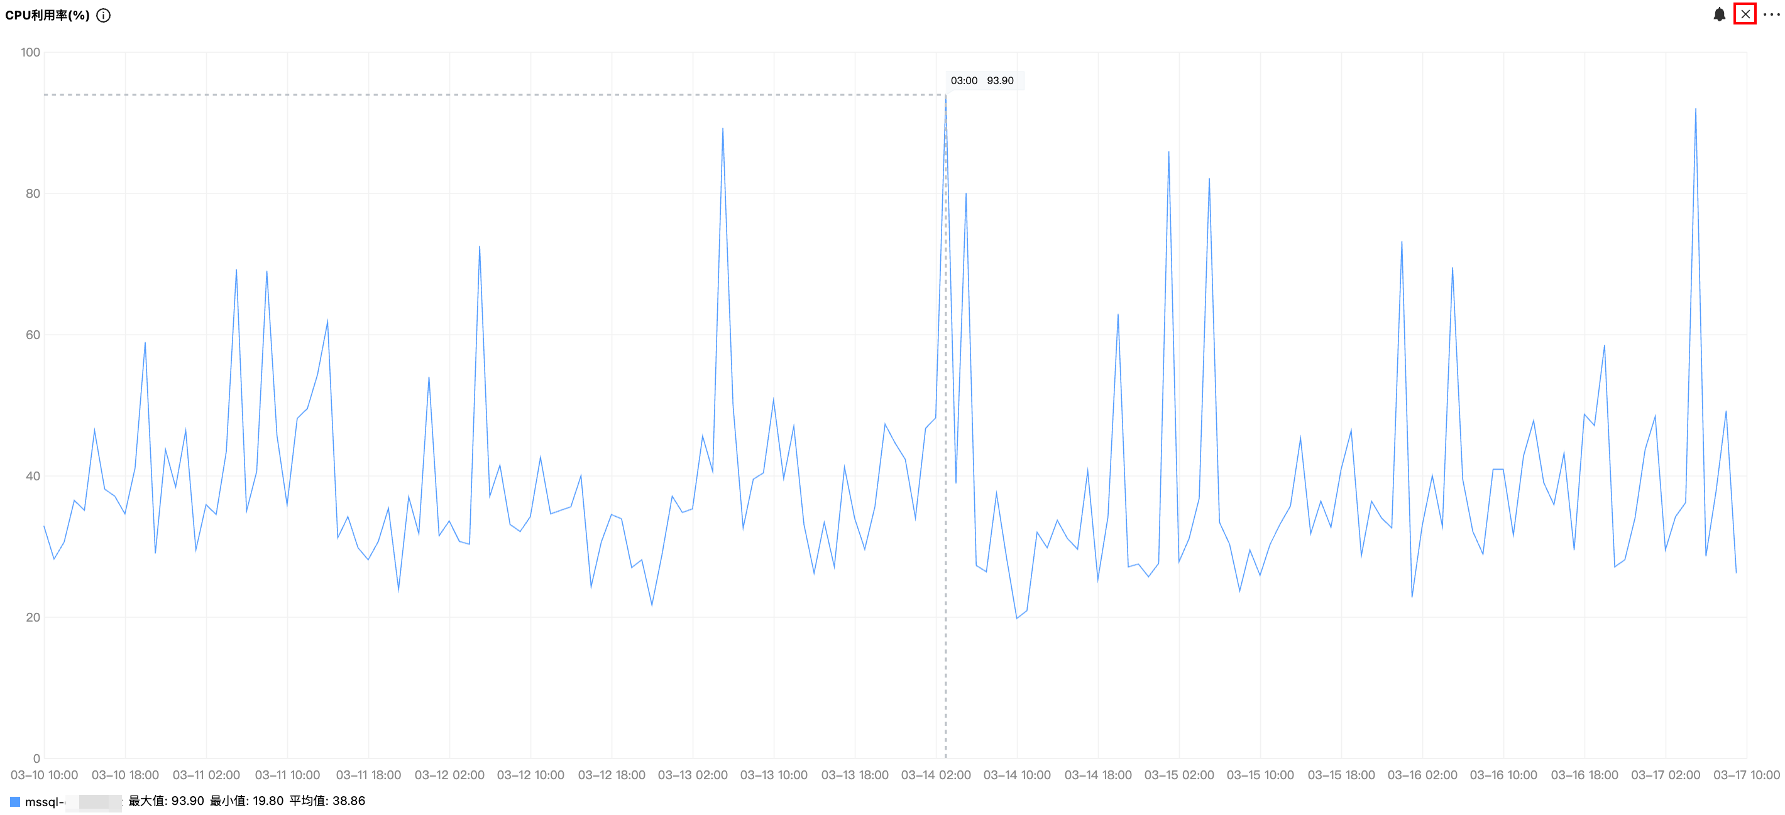The width and height of the screenshot is (1785, 815).
Task: Click the 最大值: 93.90 legend statistic
Action: [167, 801]
